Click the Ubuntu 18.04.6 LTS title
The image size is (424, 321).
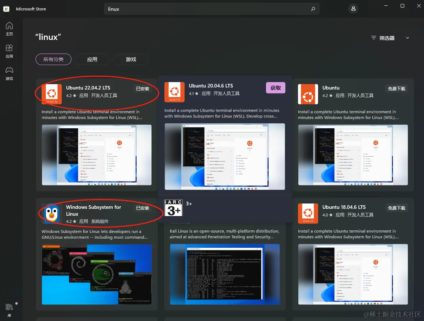344,207
